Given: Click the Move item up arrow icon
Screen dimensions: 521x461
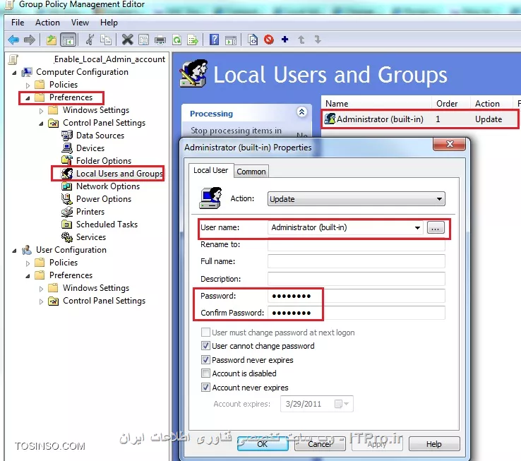Looking at the screenshot, I should 301,40.
